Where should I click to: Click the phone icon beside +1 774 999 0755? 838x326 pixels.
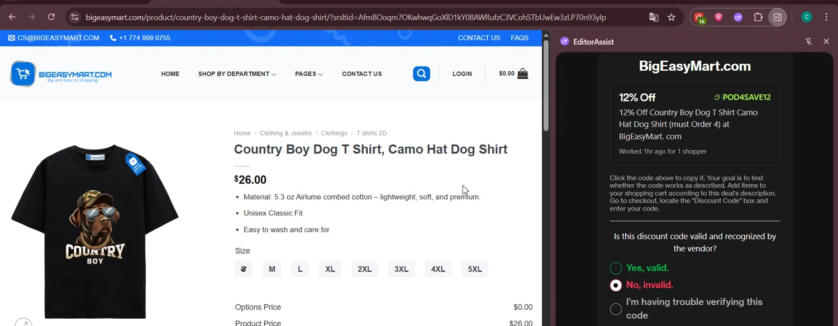point(113,38)
